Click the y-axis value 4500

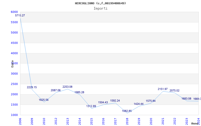[x=14, y=43]
